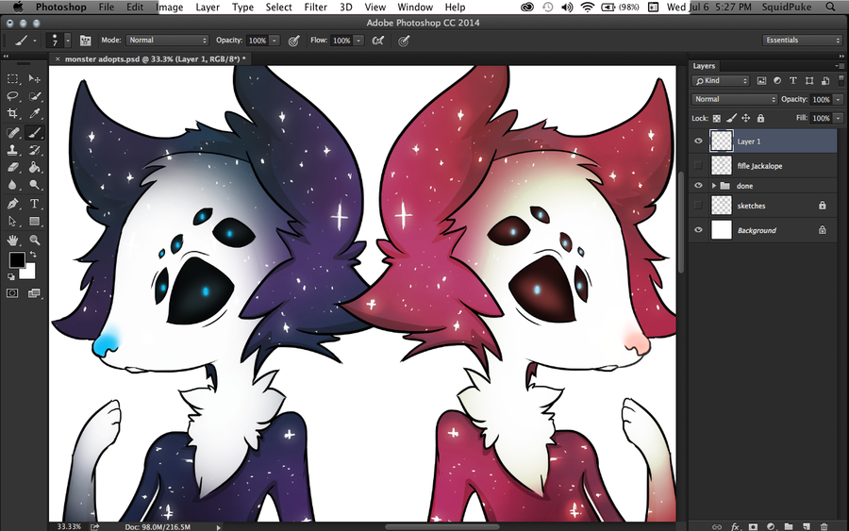Hide the done group
This screenshot has height=531, width=849.
tap(698, 186)
